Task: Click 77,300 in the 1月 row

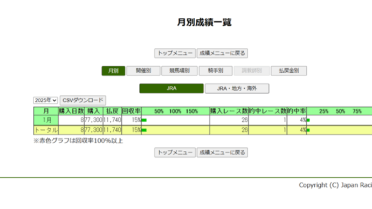Action: click(93, 120)
